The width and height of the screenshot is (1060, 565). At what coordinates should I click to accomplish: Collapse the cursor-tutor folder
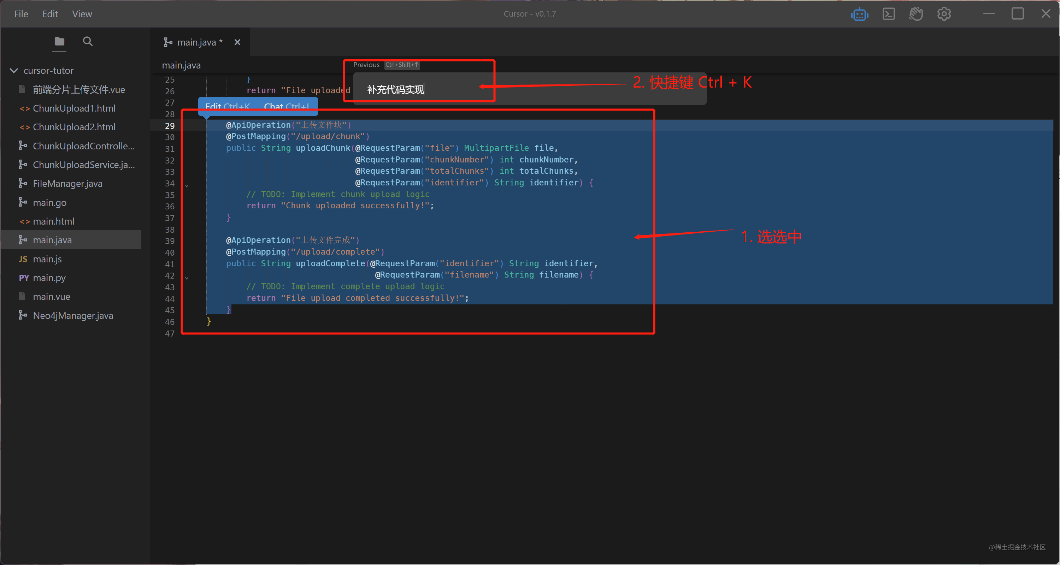click(x=13, y=71)
